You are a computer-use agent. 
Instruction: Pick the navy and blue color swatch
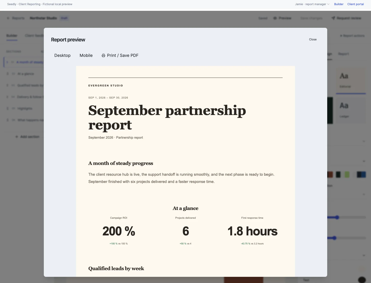(x=361, y=175)
